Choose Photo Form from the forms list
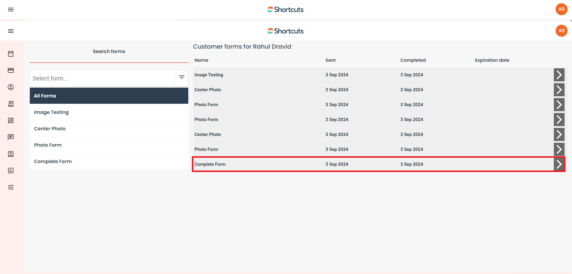 pyautogui.click(x=109, y=145)
